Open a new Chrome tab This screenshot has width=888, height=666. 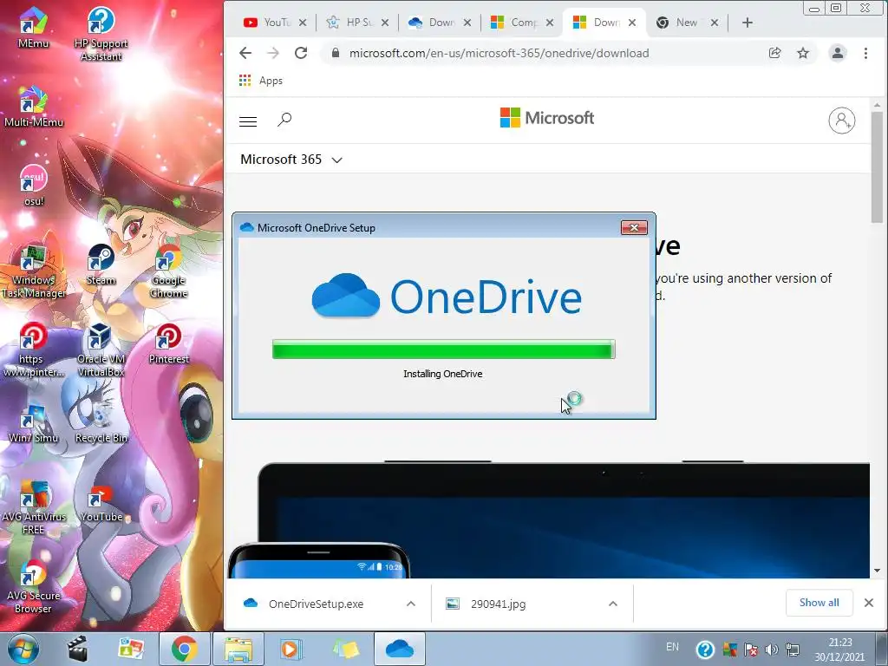tap(748, 23)
